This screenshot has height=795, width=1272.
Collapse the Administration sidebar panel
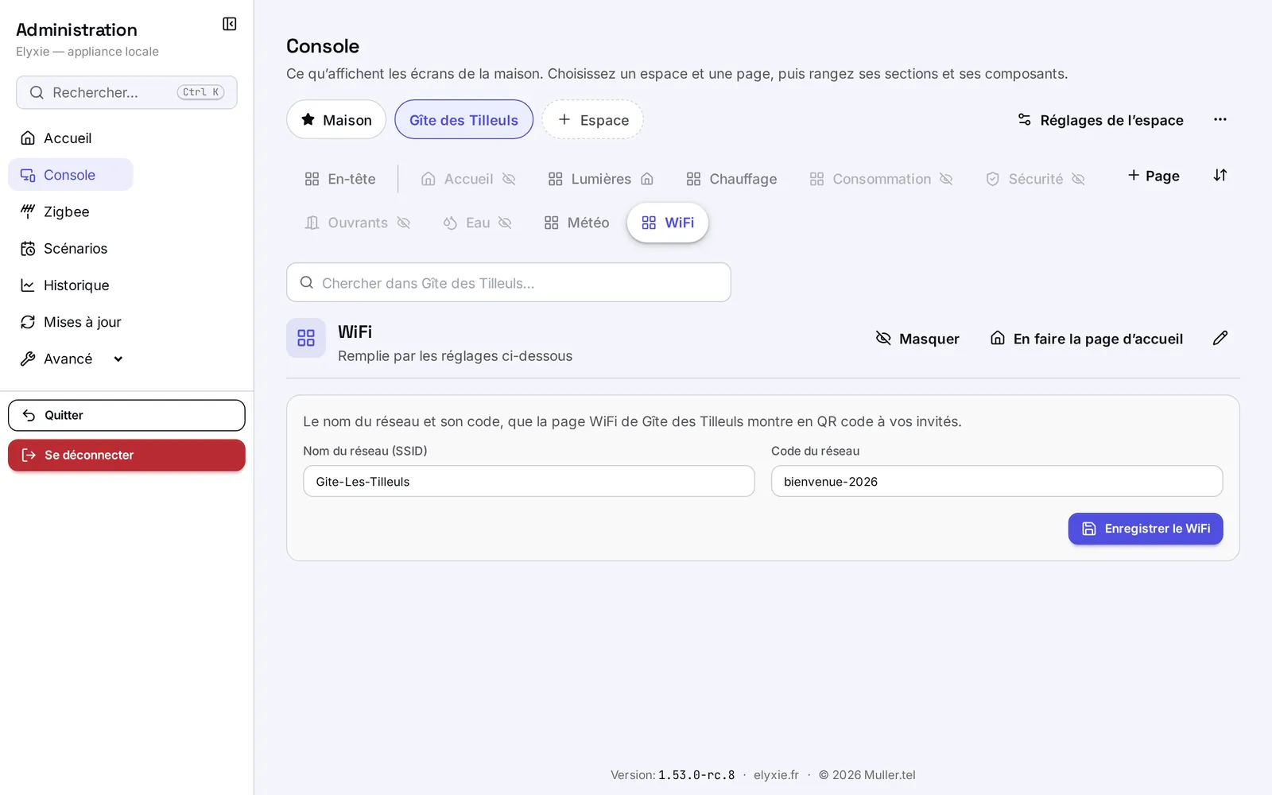tap(230, 24)
